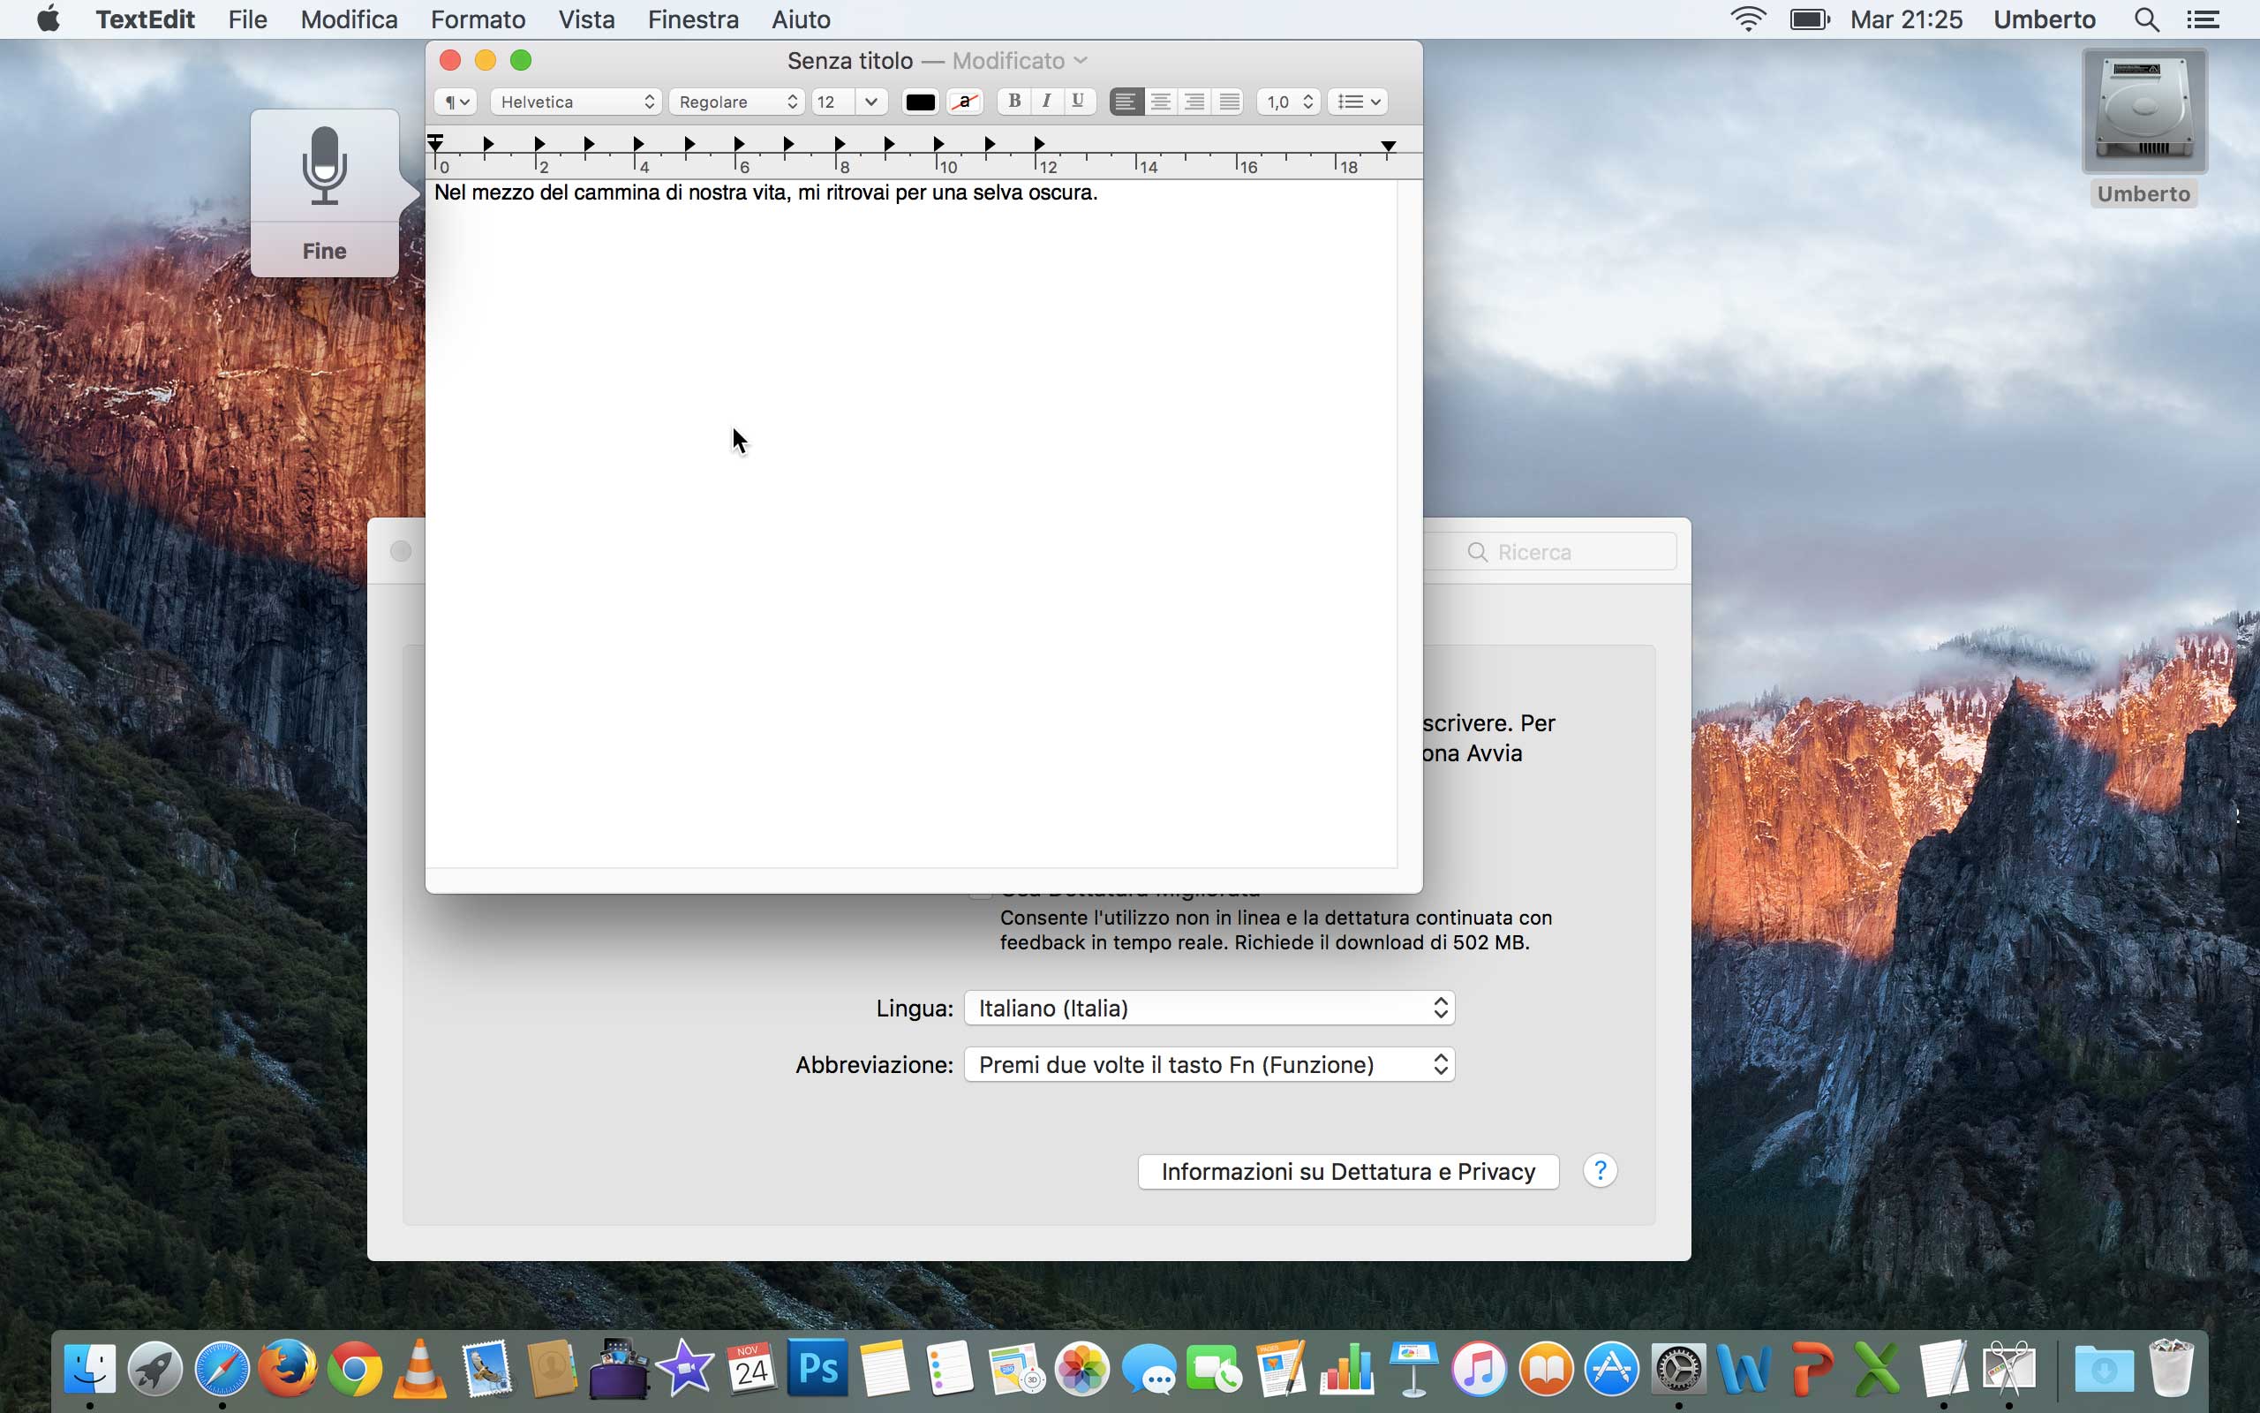Open the list bullets and numbering menu
The image size is (2260, 1413).
[x=1358, y=102]
